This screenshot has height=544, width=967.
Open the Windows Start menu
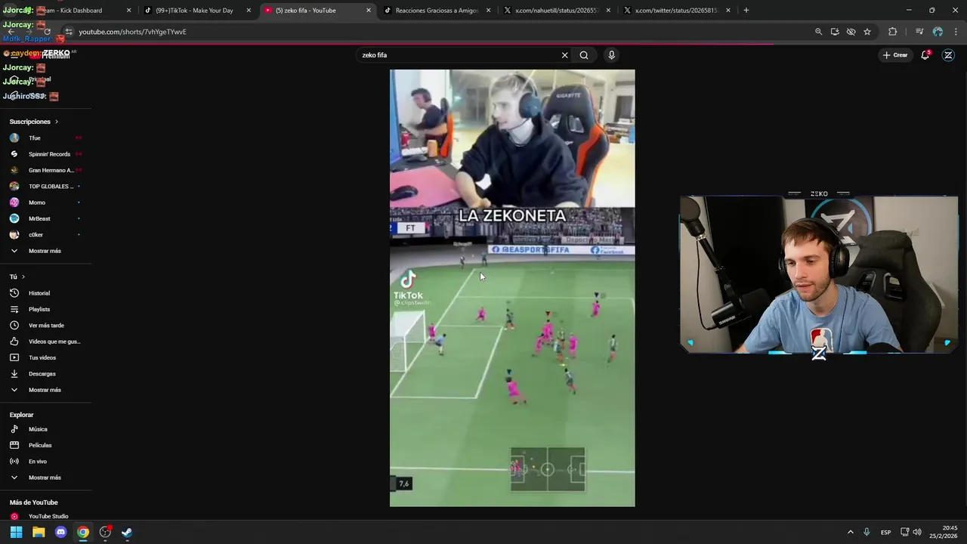click(16, 532)
